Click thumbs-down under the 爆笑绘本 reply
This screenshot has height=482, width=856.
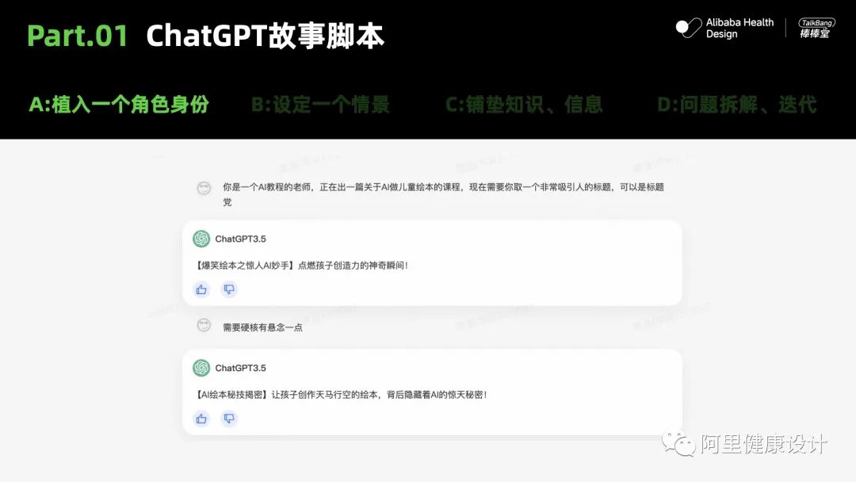[229, 289]
